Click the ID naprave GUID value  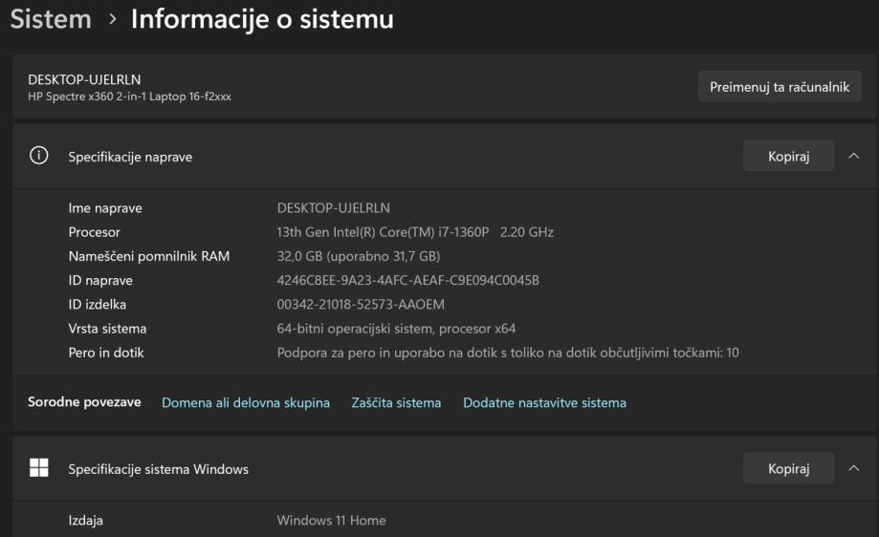pos(408,280)
